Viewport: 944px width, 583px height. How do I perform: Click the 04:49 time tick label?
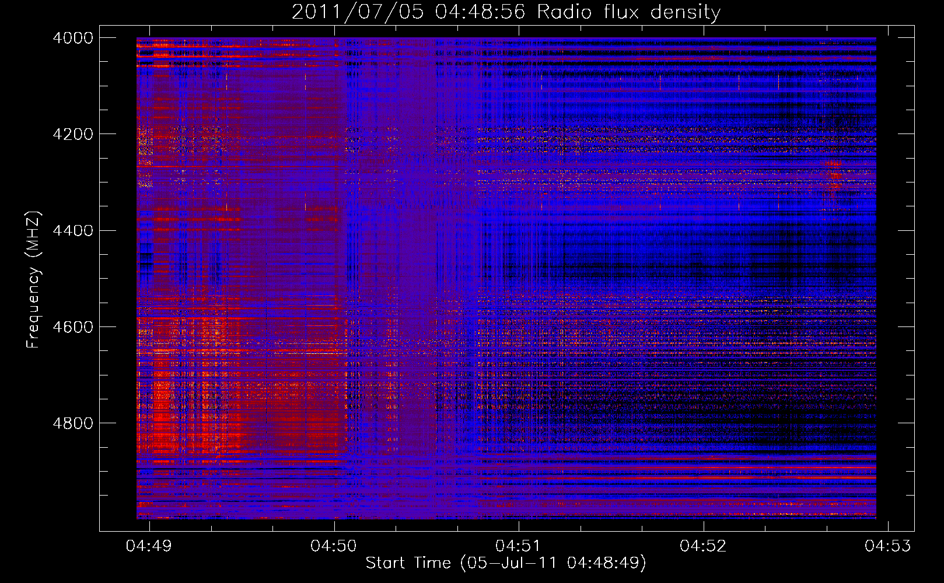[x=149, y=546]
